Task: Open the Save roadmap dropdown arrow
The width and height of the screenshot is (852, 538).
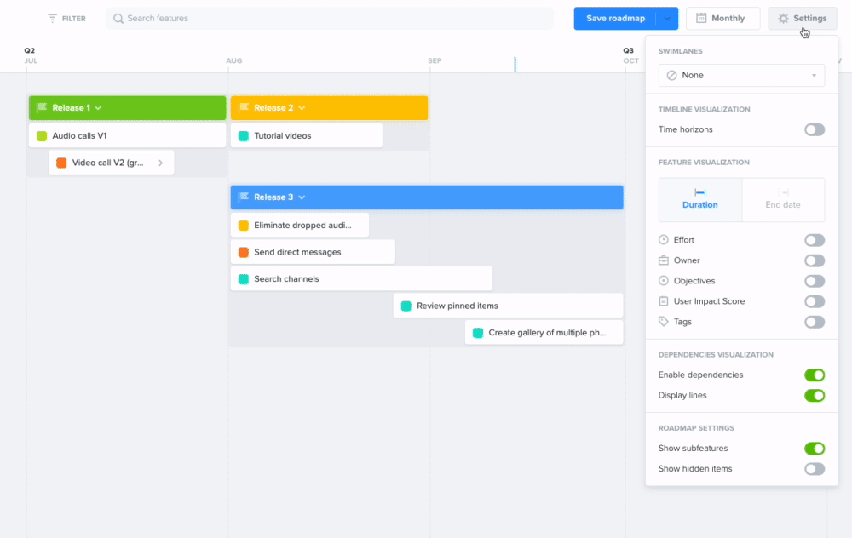Action: click(667, 19)
